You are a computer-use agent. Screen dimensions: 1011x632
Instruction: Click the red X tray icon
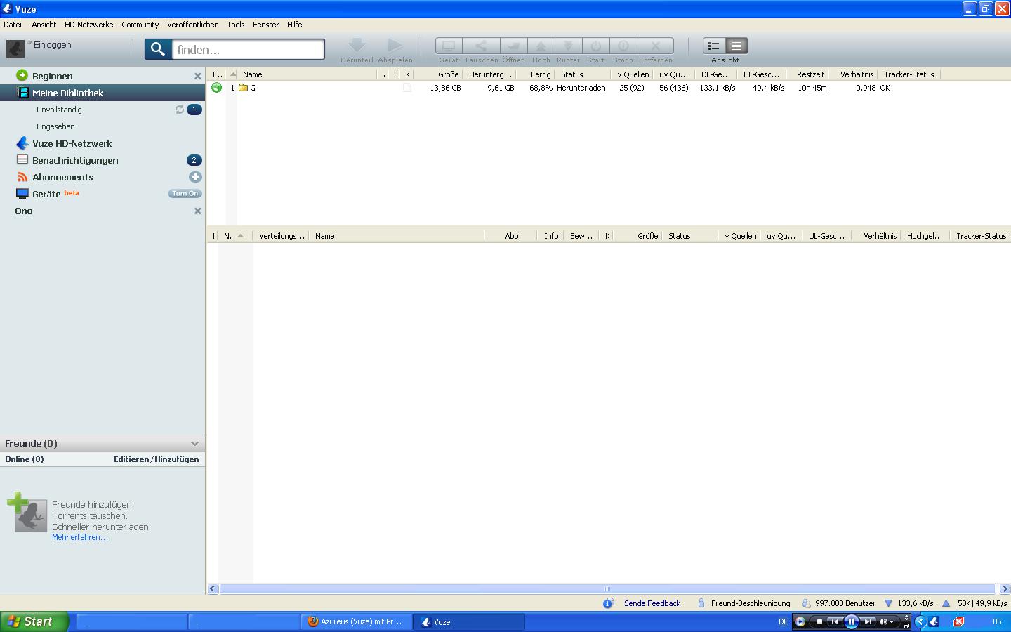coord(958,621)
